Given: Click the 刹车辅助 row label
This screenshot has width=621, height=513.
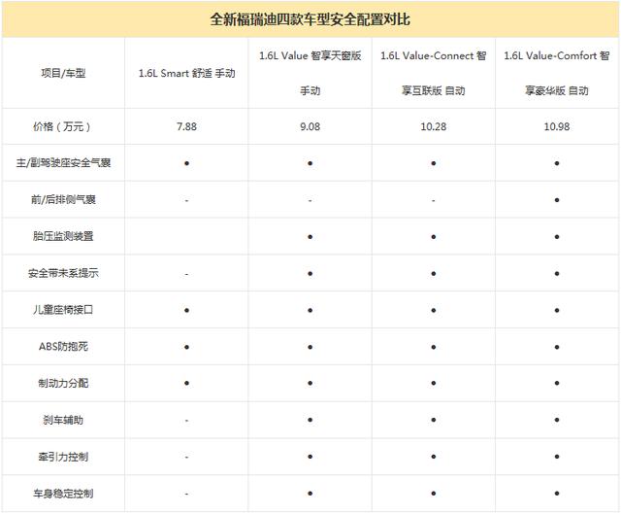Looking at the screenshot, I should coord(63,420).
